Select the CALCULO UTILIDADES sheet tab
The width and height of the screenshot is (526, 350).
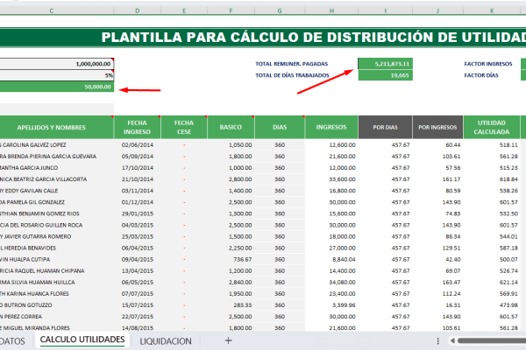pyautogui.click(x=82, y=339)
